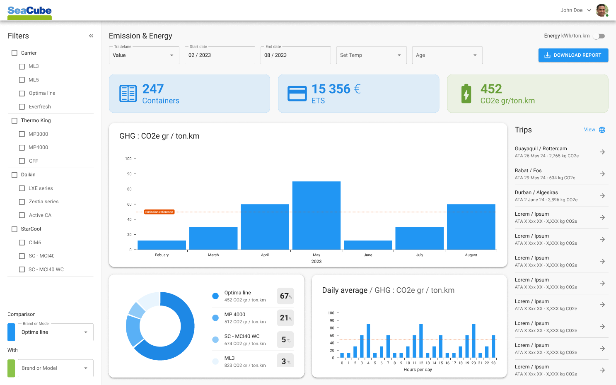
Task: Click the credit card icon on ETS card
Action: [x=297, y=94]
